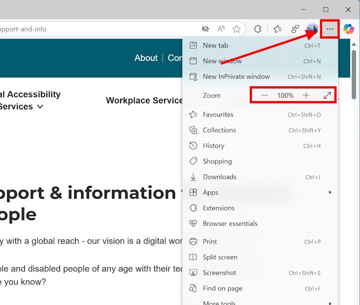Open the Workplace Services navigation link
The height and width of the screenshot is (305, 360).
coord(144,101)
